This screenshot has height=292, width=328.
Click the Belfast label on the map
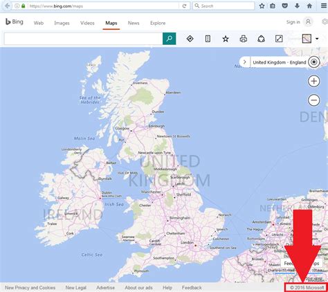click(111, 163)
